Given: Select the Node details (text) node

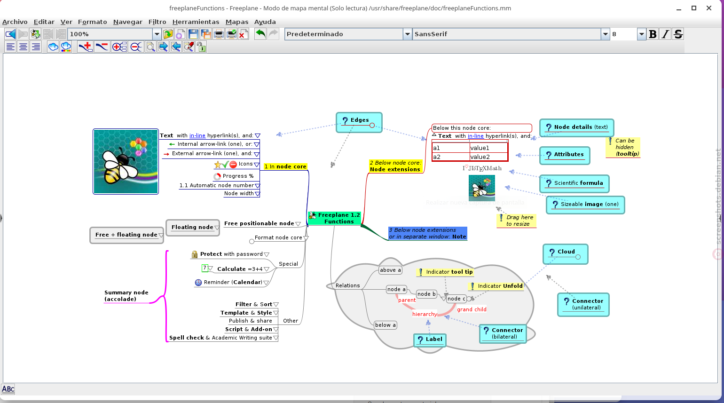Looking at the screenshot, I should pyautogui.click(x=576, y=127).
